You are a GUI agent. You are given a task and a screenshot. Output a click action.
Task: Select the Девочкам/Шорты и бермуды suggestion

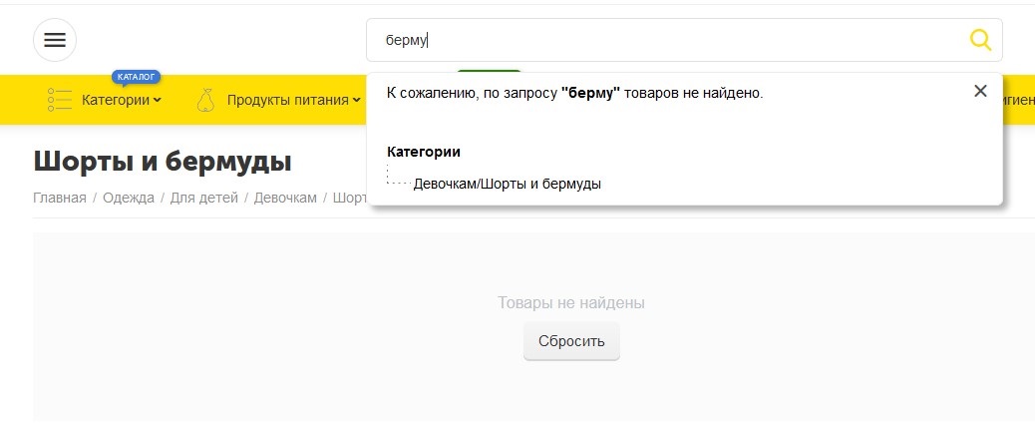coord(507,184)
